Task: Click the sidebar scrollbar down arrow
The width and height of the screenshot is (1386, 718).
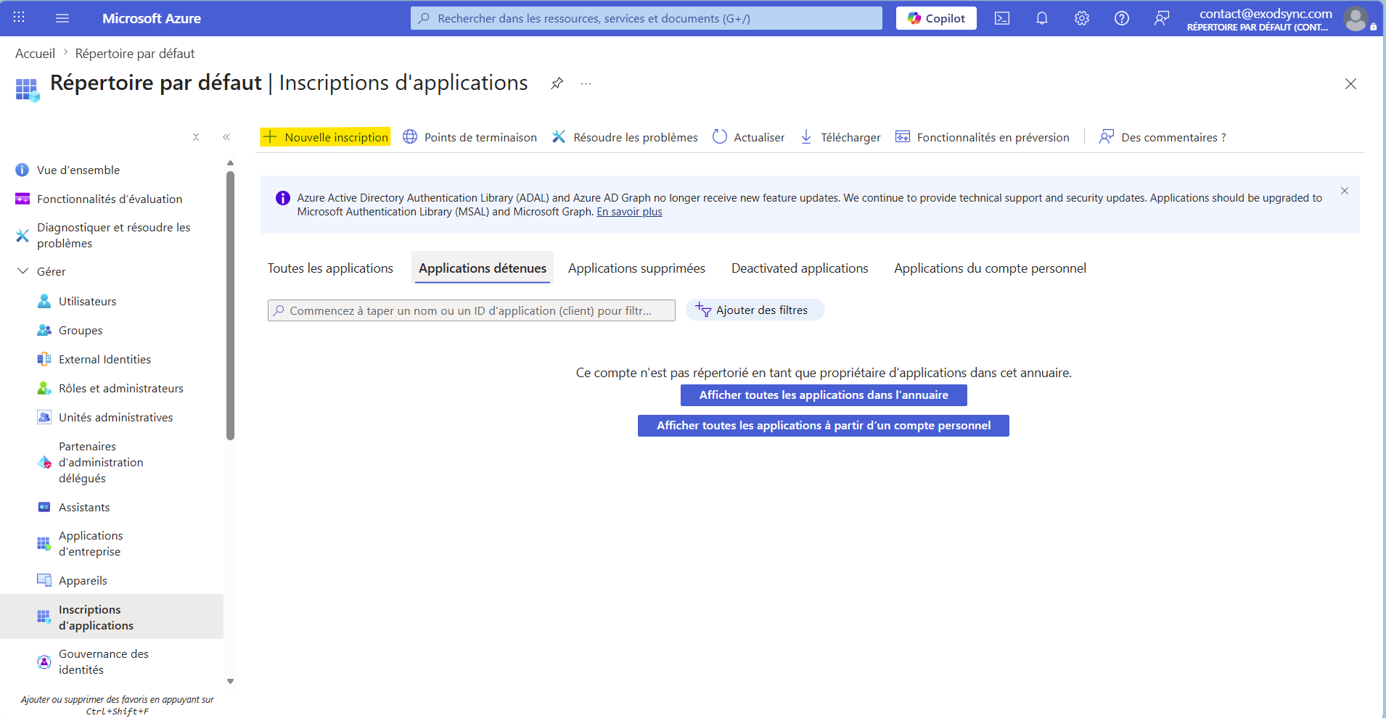Action: coord(230,681)
